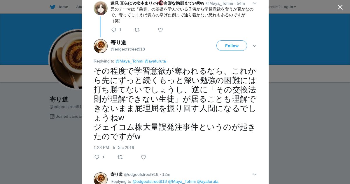Open the @Maya_Tohmi link in Replying to
Image resolution: width=350 pixels, height=184 pixels.
[x=129, y=61]
